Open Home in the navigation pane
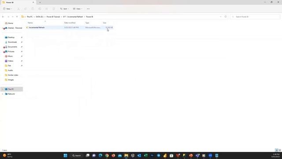The height and width of the screenshot is (159, 282). (x=11, y=23)
